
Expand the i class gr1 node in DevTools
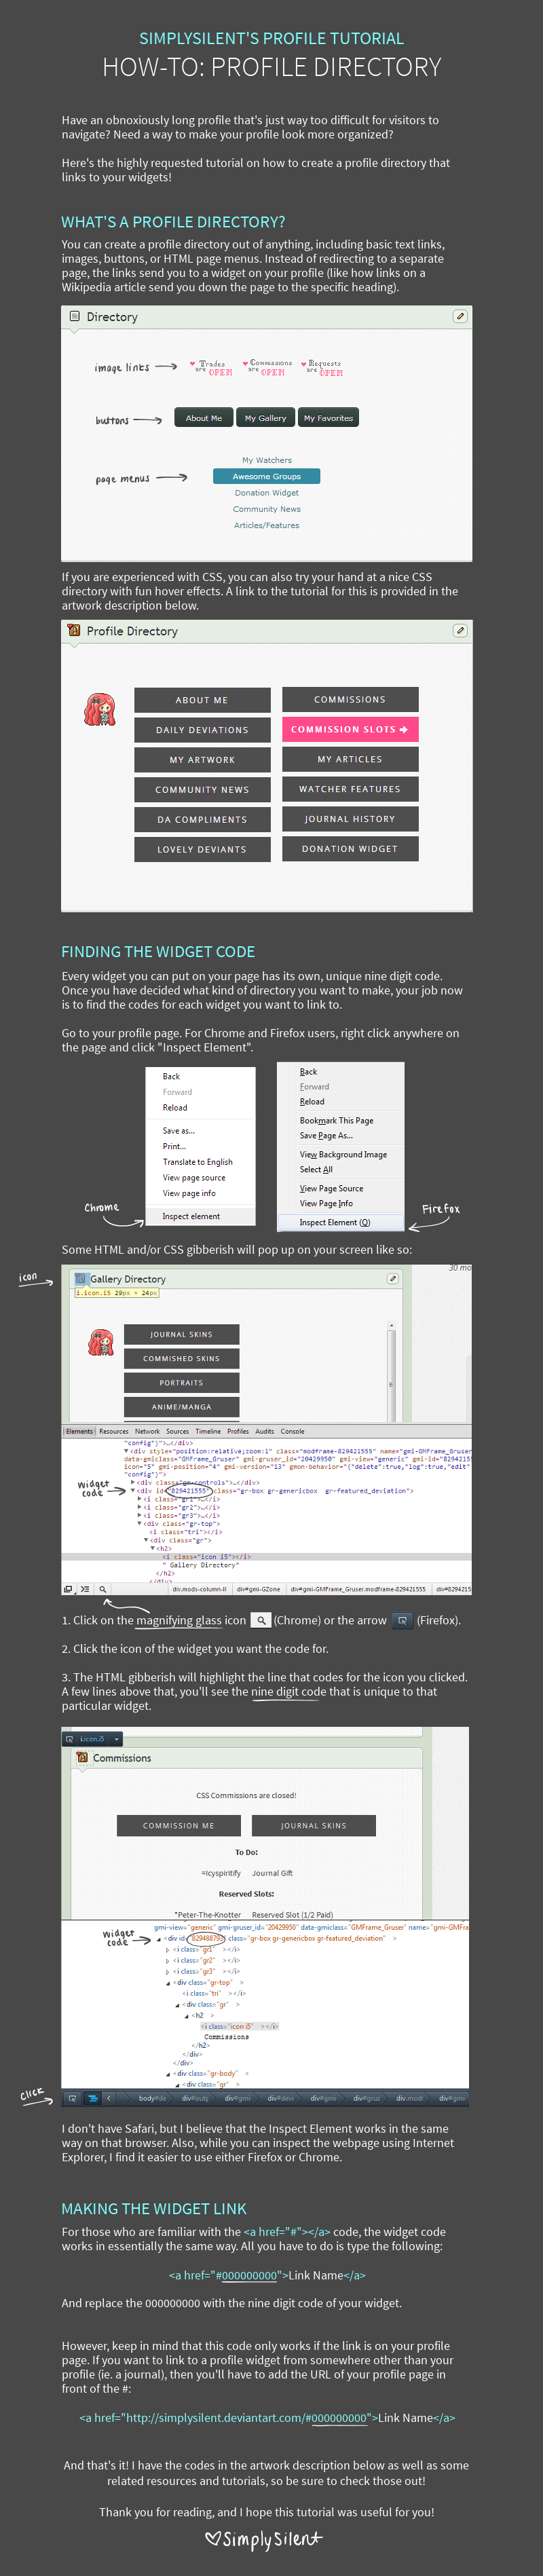pos(140,1499)
